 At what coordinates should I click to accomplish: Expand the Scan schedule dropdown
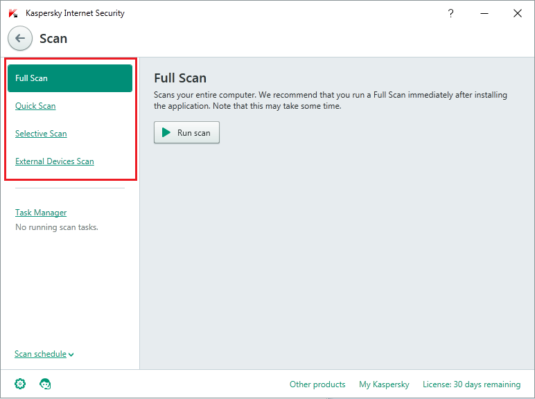tap(44, 354)
